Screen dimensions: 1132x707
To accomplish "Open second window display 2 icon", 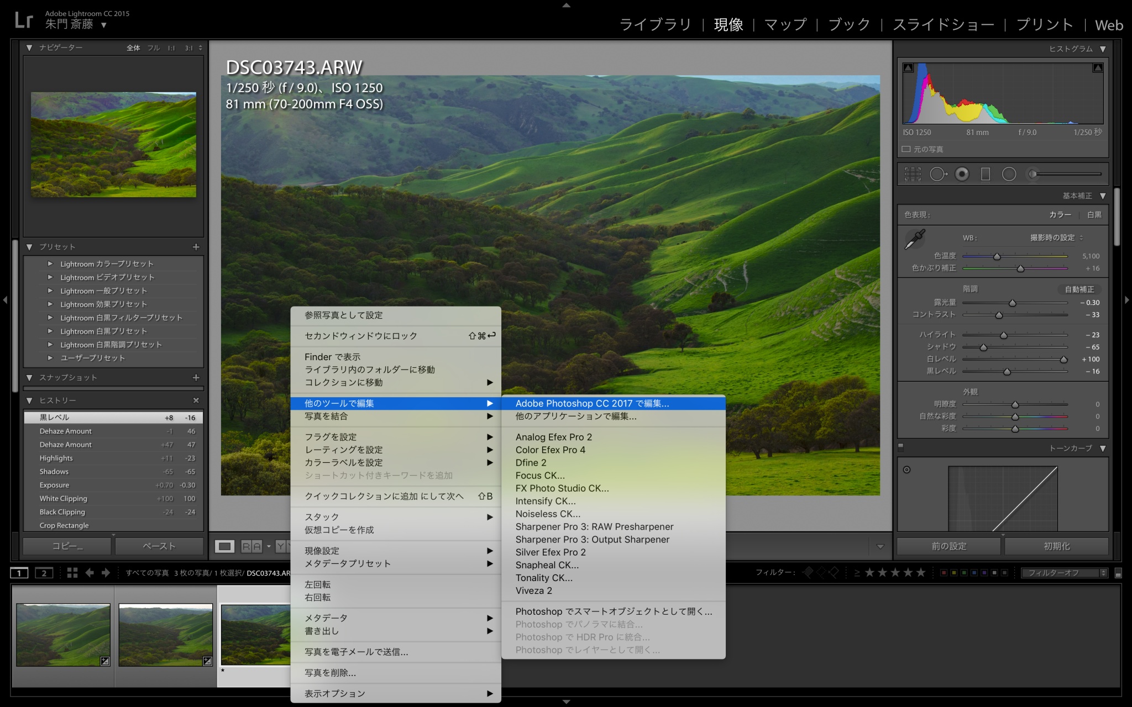I will [44, 573].
